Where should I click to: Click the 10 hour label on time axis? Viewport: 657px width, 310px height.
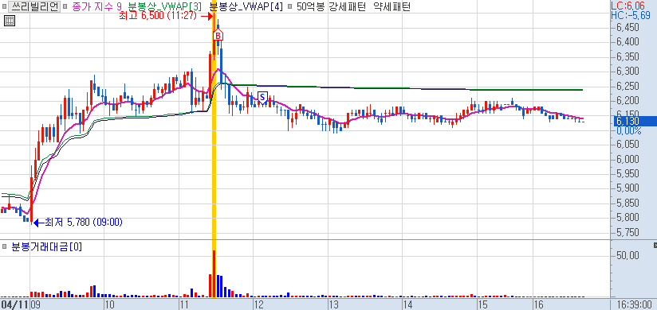[110, 304]
